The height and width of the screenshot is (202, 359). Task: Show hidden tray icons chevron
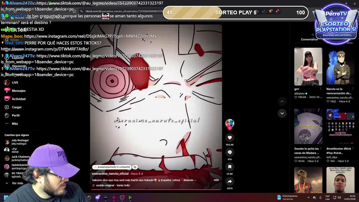[x=308, y=198]
